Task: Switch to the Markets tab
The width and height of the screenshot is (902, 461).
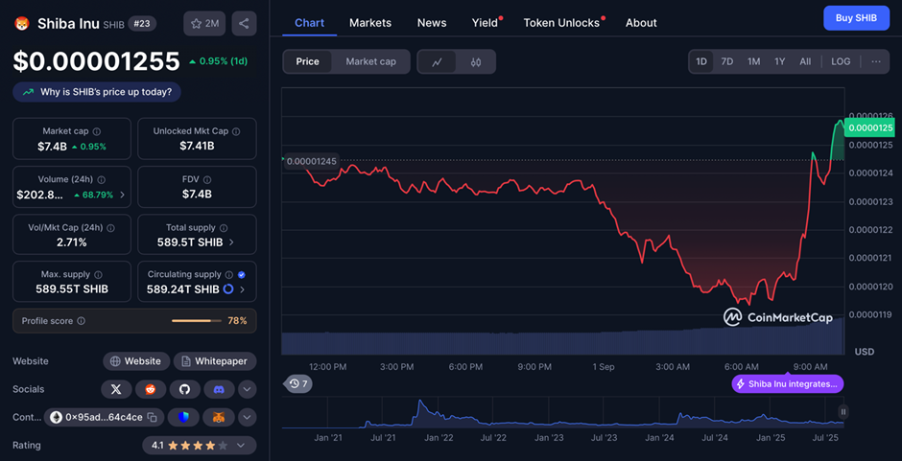Action: click(370, 22)
